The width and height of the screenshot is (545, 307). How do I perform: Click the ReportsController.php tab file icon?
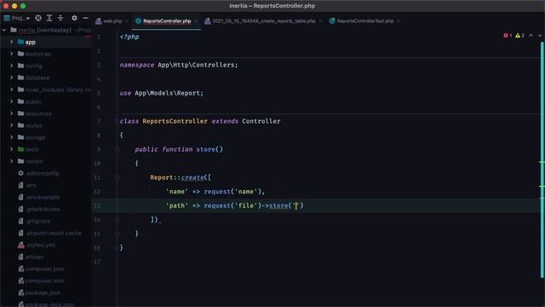138,20
